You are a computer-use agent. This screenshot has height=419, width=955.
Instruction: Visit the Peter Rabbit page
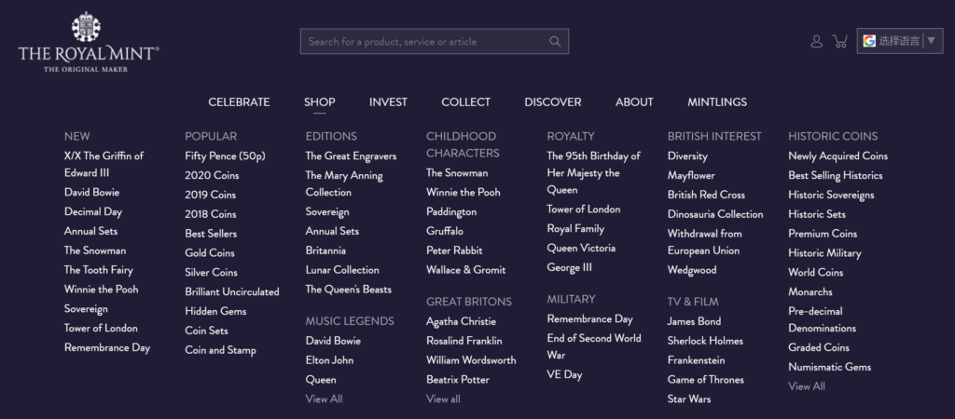pyautogui.click(x=452, y=250)
